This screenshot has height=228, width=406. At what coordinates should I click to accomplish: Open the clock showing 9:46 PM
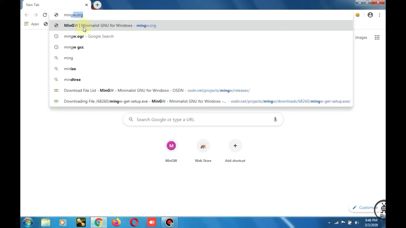(371, 223)
